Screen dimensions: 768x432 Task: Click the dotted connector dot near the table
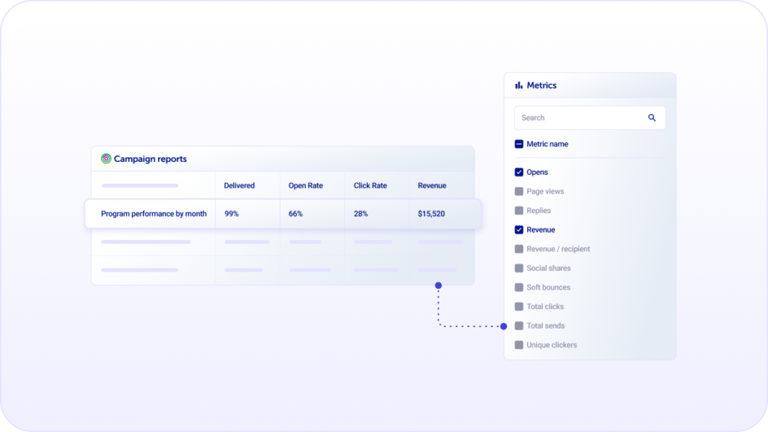click(438, 285)
